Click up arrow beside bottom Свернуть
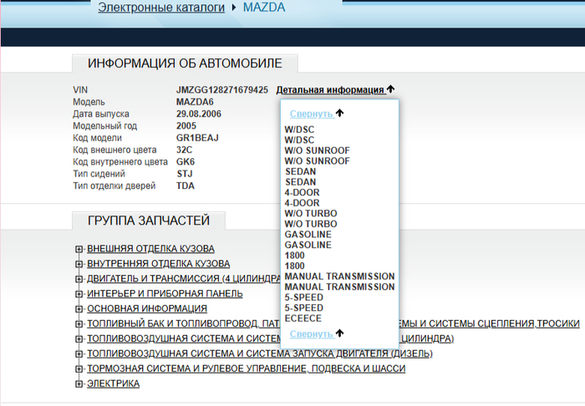Image resolution: width=585 pixels, height=406 pixels. tap(339, 333)
